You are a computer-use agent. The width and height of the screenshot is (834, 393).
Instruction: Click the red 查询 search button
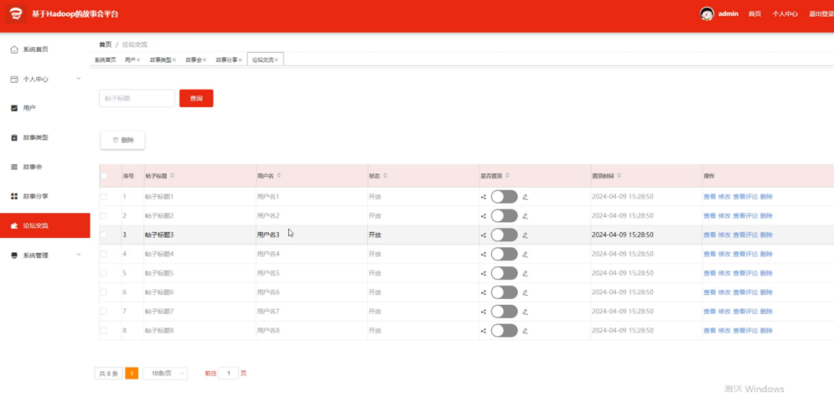[196, 98]
